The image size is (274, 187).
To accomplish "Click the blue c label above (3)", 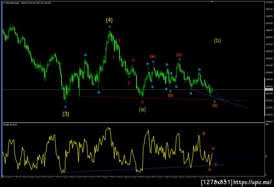I will (66, 107).
